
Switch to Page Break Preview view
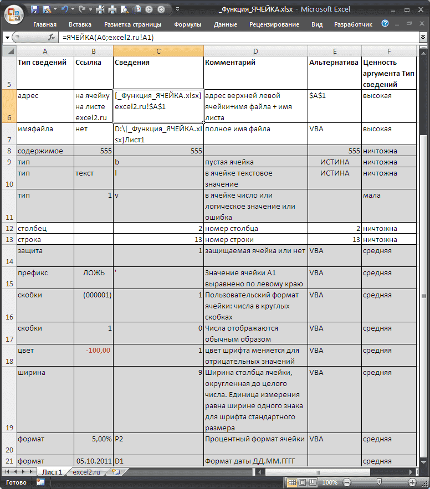tap(313, 482)
